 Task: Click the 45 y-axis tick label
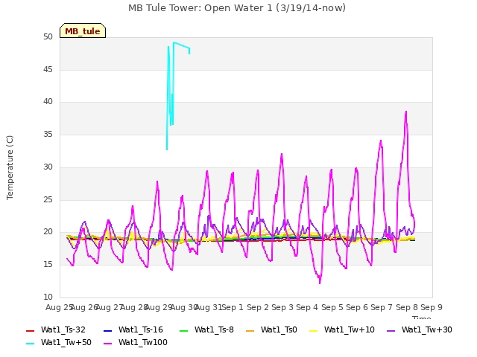[x=48, y=70]
